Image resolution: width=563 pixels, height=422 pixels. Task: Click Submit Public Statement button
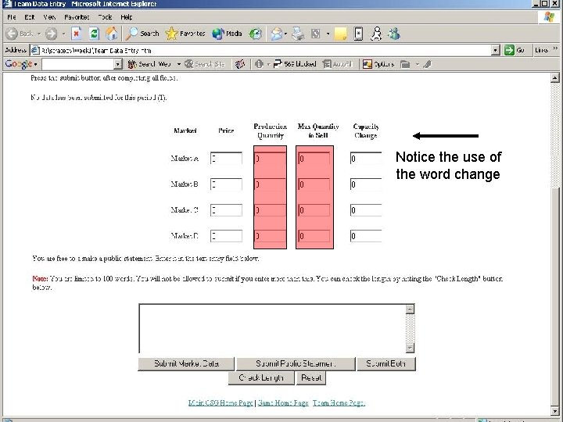click(x=296, y=364)
